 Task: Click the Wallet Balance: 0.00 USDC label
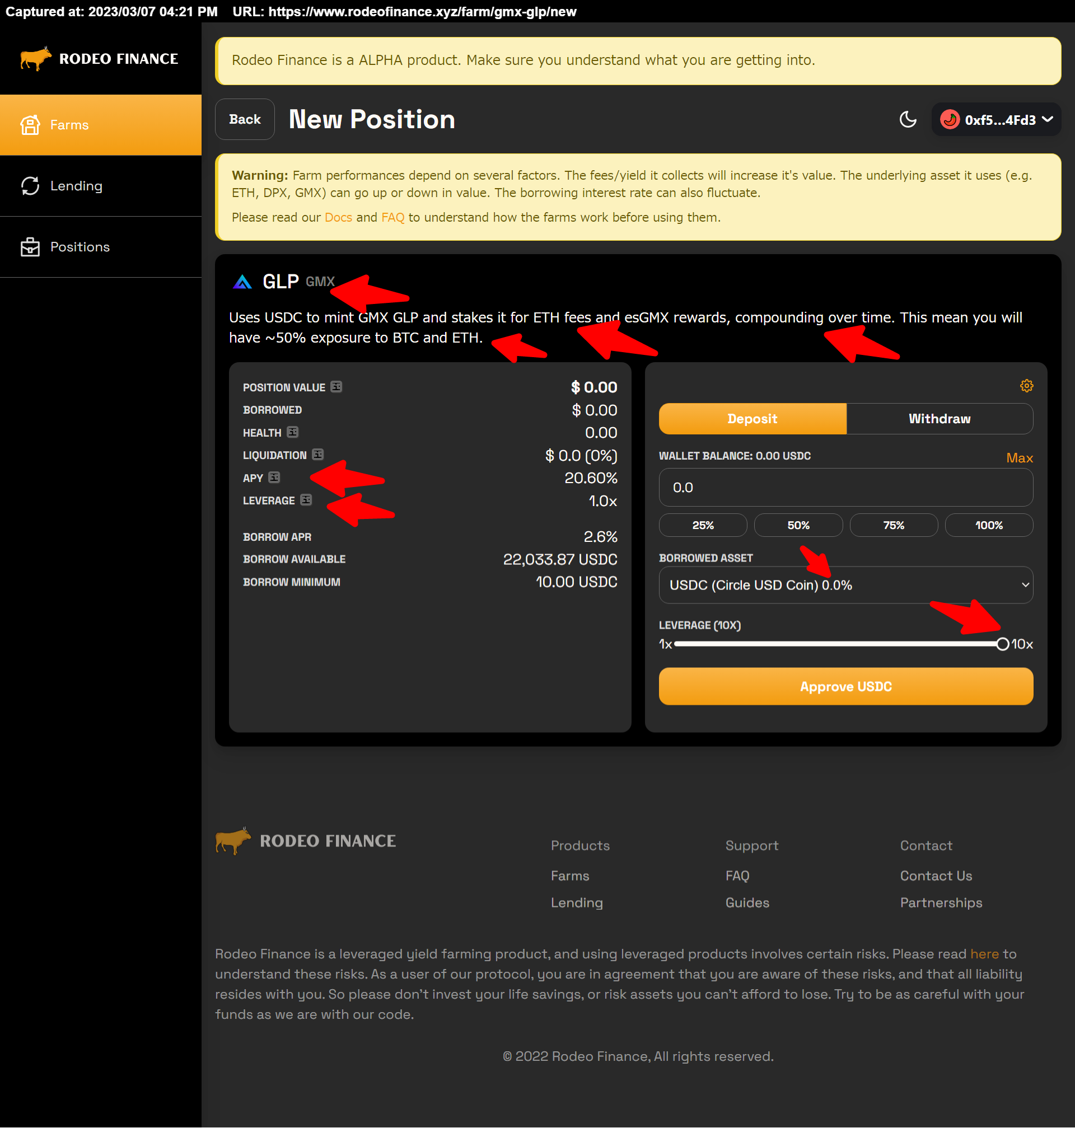pos(735,456)
